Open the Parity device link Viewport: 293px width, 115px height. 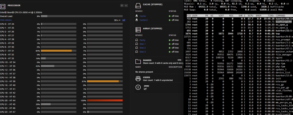[142, 40]
